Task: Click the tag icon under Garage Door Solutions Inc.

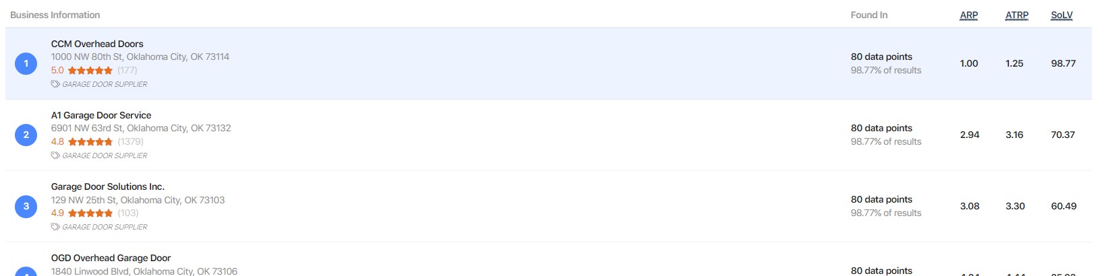Action: coord(55,227)
